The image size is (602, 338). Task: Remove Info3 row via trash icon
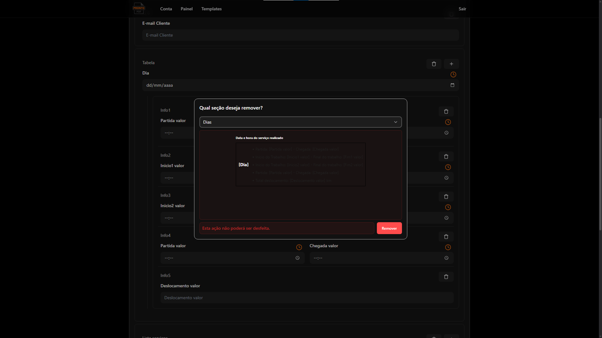click(x=446, y=197)
